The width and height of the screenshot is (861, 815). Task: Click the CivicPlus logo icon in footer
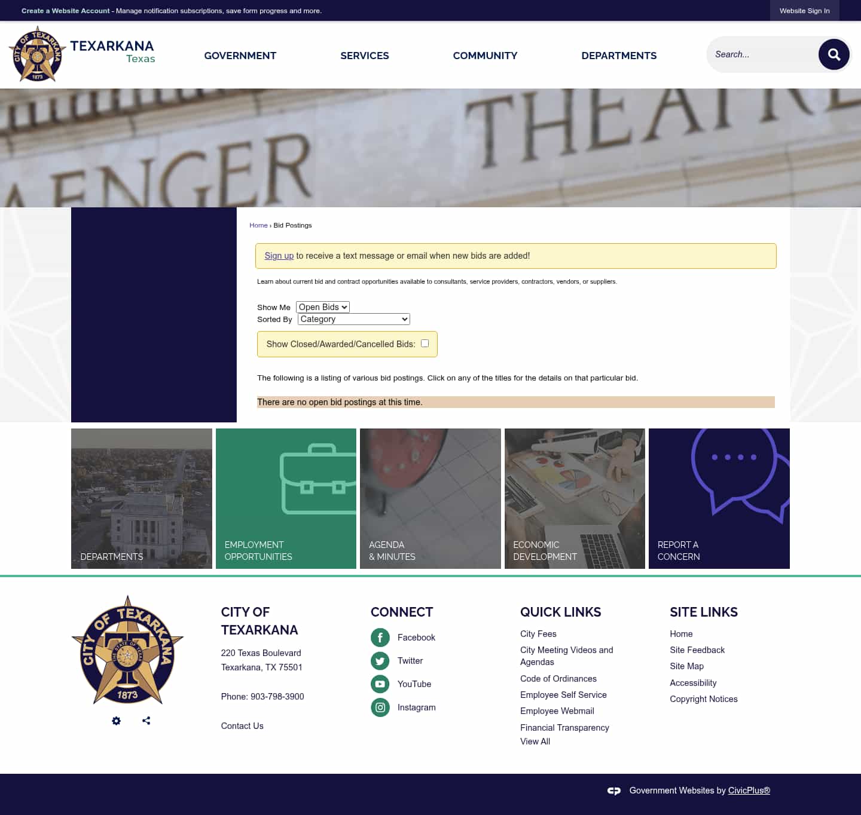[x=614, y=791]
